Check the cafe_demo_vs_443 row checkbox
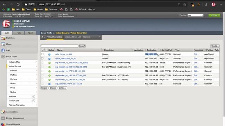The image size is (225, 126). coord(42,54)
